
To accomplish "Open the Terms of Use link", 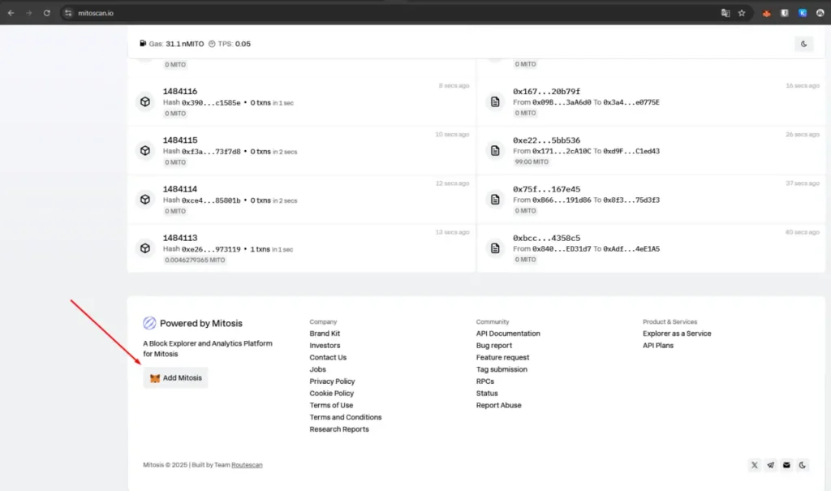I will pyautogui.click(x=331, y=405).
